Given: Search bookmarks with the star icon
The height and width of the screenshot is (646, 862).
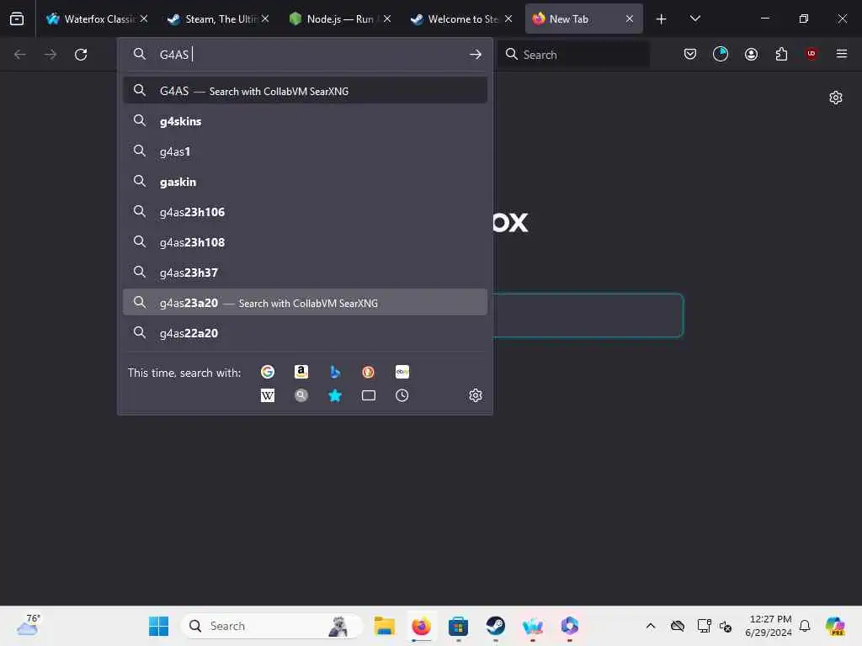Looking at the screenshot, I should pos(335,395).
